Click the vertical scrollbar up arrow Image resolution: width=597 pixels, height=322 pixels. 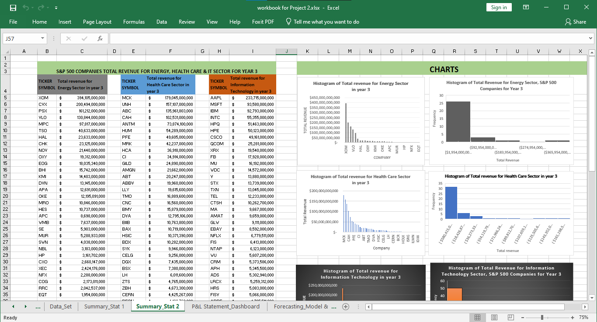point(592,53)
